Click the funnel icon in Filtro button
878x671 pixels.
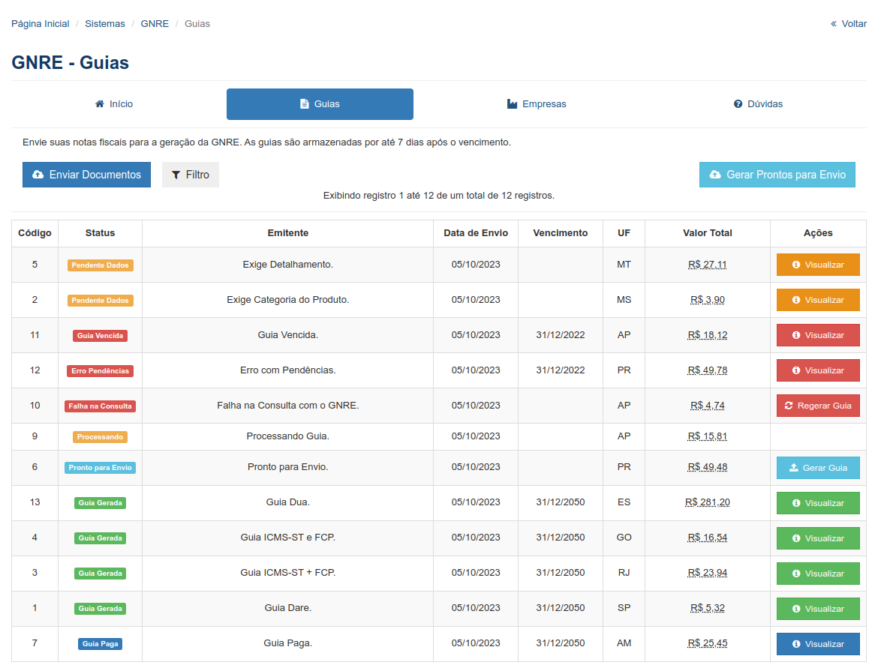click(x=176, y=175)
